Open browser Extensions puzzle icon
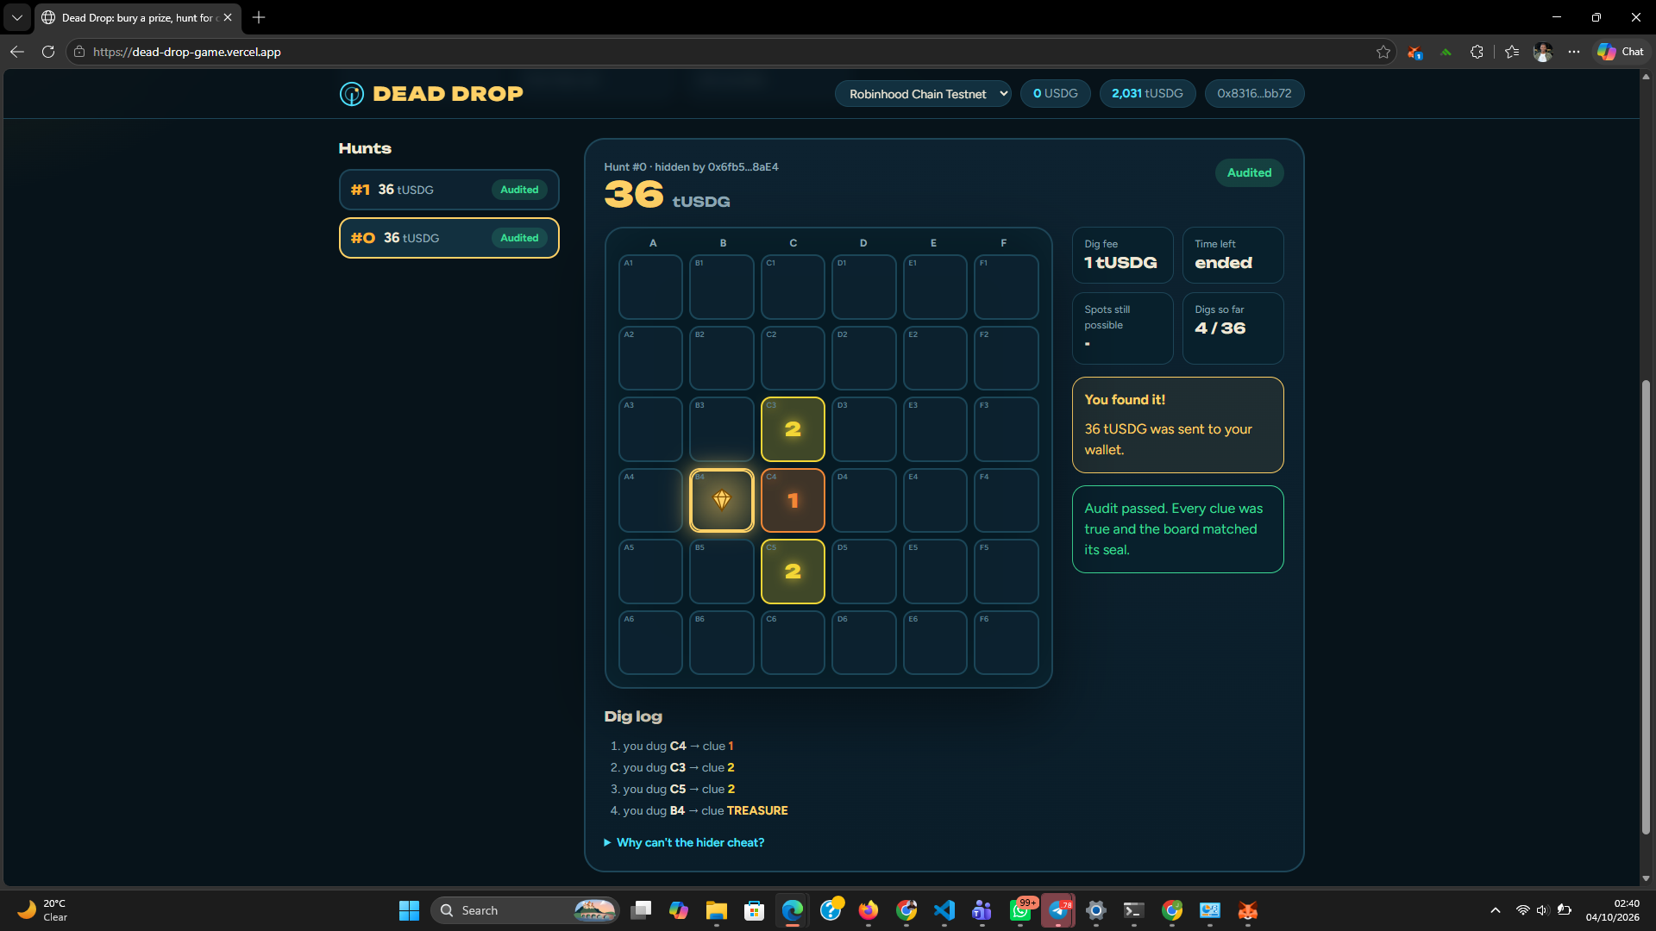The width and height of the screenshot is (1656, 931). [x=1477, y=52]
